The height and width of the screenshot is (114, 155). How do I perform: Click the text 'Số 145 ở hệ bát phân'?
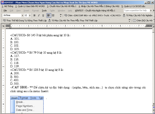pyautogui.click(x=40, y=35)
